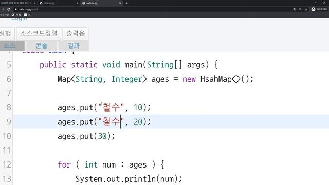Viewport: 329px width, 185px height.
Task: Open the bookmark with the globe icon
Action: tap(16, 15)
